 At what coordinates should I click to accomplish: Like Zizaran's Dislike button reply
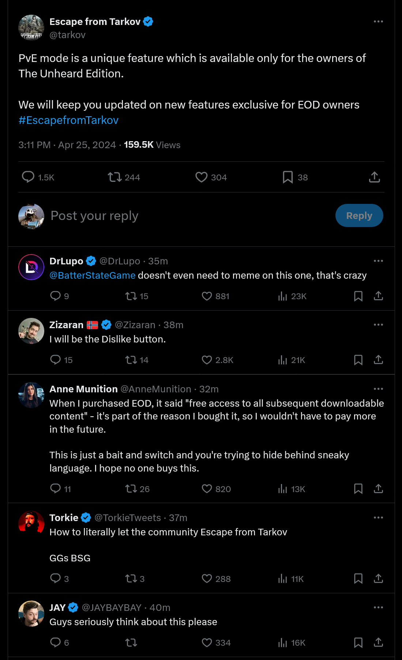pos(207,360)
